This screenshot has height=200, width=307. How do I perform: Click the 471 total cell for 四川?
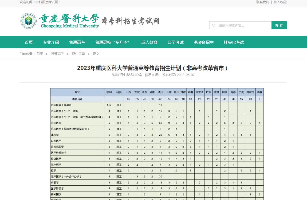click(160, 99)
